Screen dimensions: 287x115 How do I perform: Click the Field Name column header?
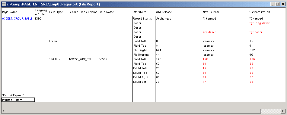click(106, 12)
